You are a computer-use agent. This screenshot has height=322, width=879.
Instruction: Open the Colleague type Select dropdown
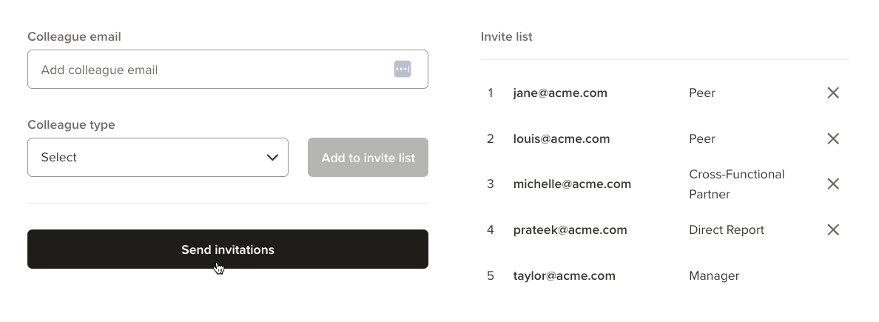coord(158,158)
